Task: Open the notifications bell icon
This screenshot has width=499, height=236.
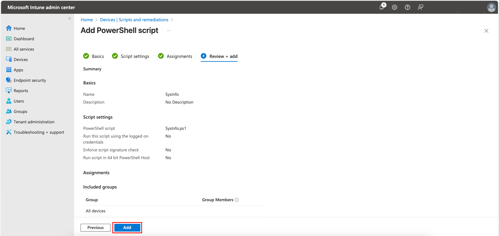Action: point(382,7)
